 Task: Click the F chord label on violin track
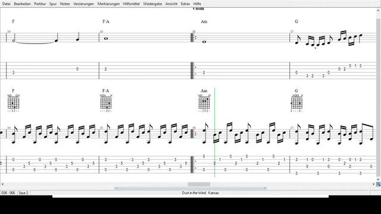[x=13, y=21]
